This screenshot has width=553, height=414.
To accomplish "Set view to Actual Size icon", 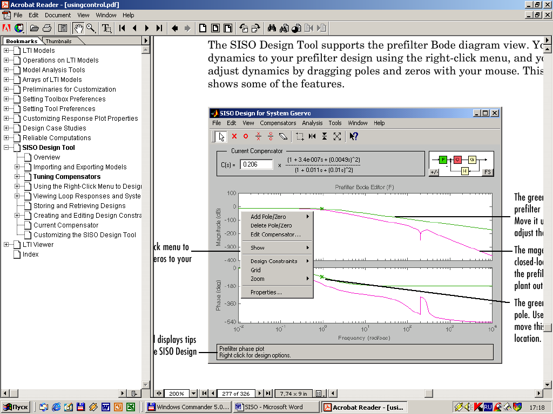I will 203,28.
